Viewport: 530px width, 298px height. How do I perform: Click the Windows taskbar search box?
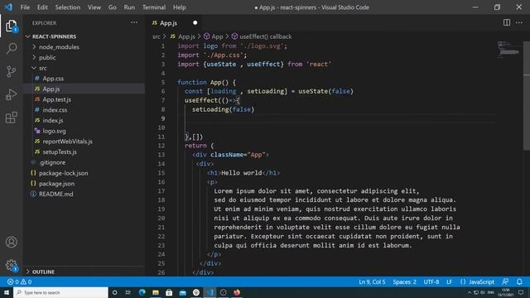(60, 292)
